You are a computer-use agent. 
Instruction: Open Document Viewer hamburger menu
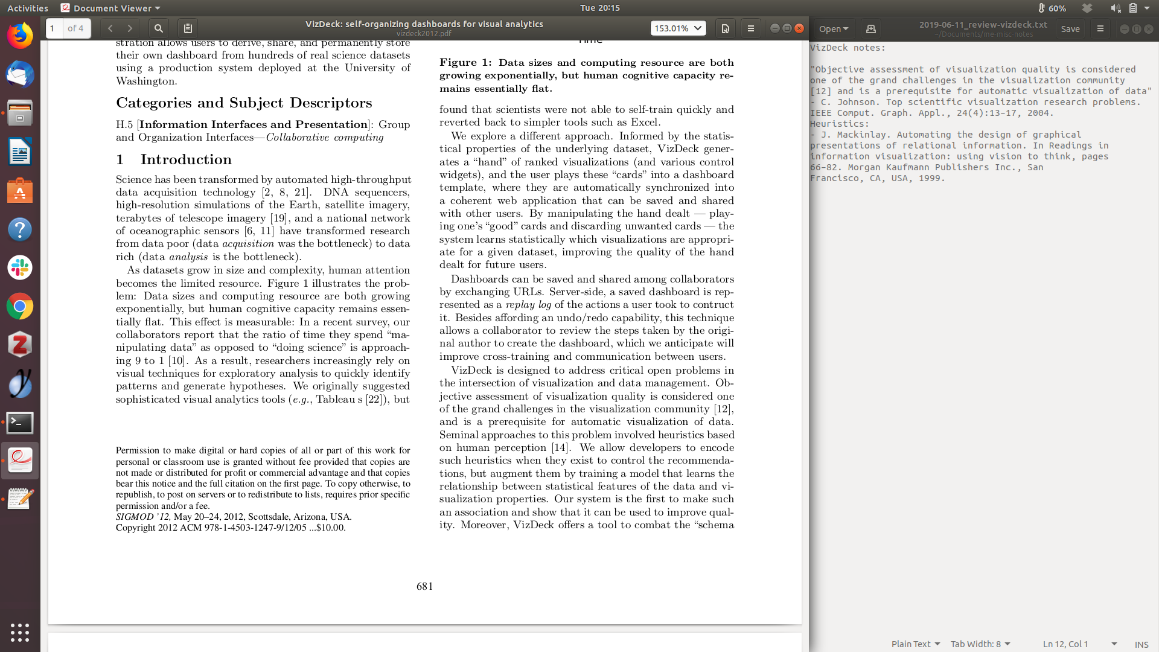(750, 28)
